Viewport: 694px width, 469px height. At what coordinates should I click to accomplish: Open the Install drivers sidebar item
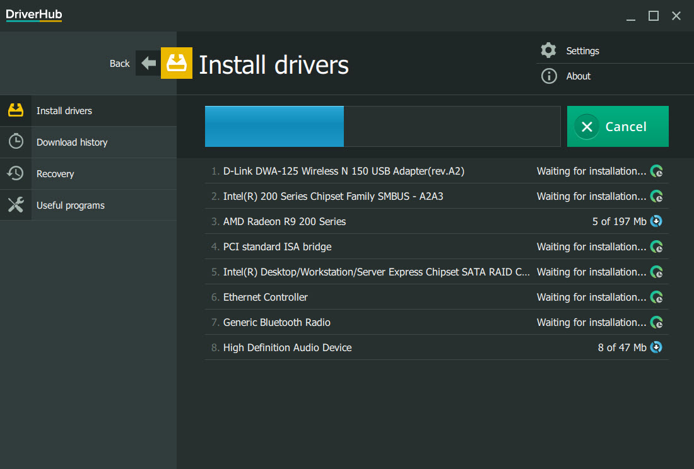point(88,110)
